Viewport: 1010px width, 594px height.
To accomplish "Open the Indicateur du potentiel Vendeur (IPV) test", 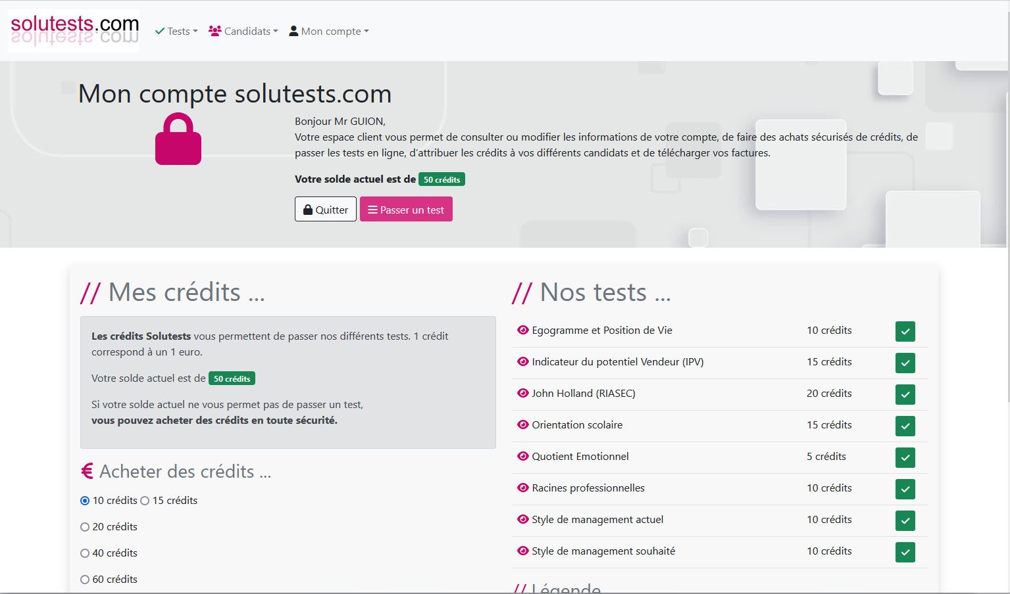I will 618,361.
